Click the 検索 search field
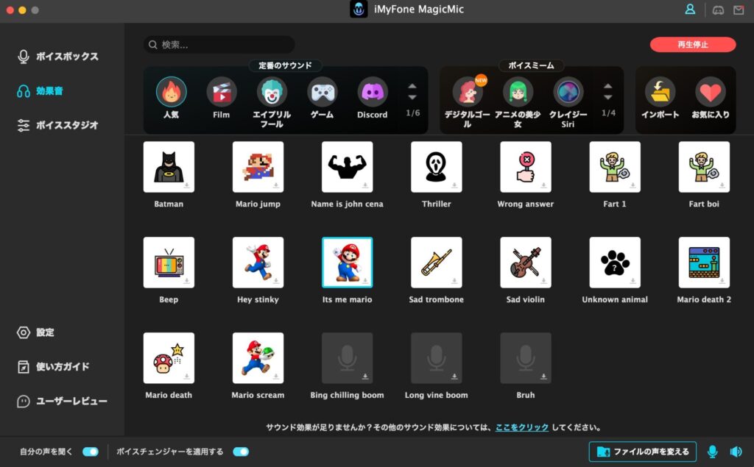The height and width of the screenshot is (467, 754). point(219,45)
